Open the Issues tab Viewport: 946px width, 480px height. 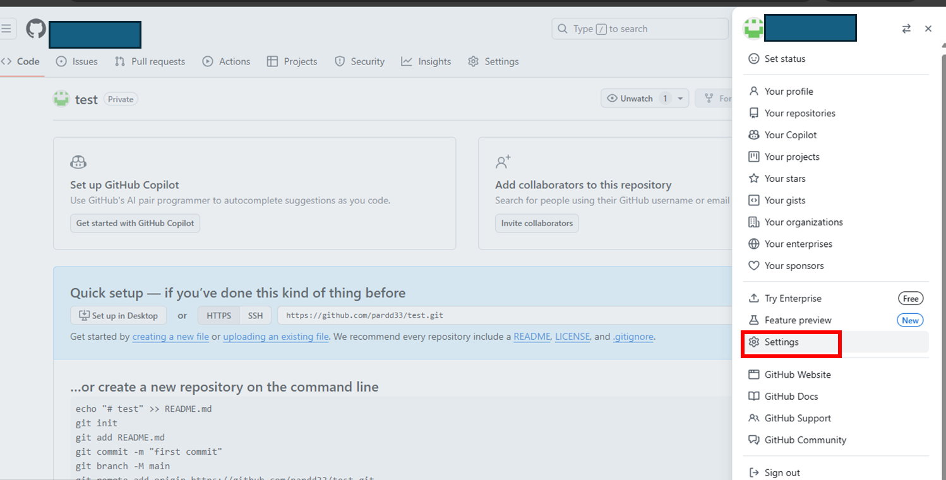pos(76,61)
